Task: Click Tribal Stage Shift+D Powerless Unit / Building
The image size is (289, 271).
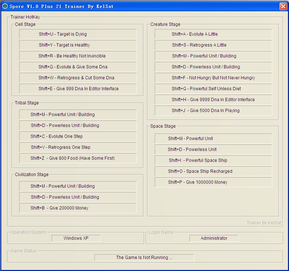Action: [78, 125]
